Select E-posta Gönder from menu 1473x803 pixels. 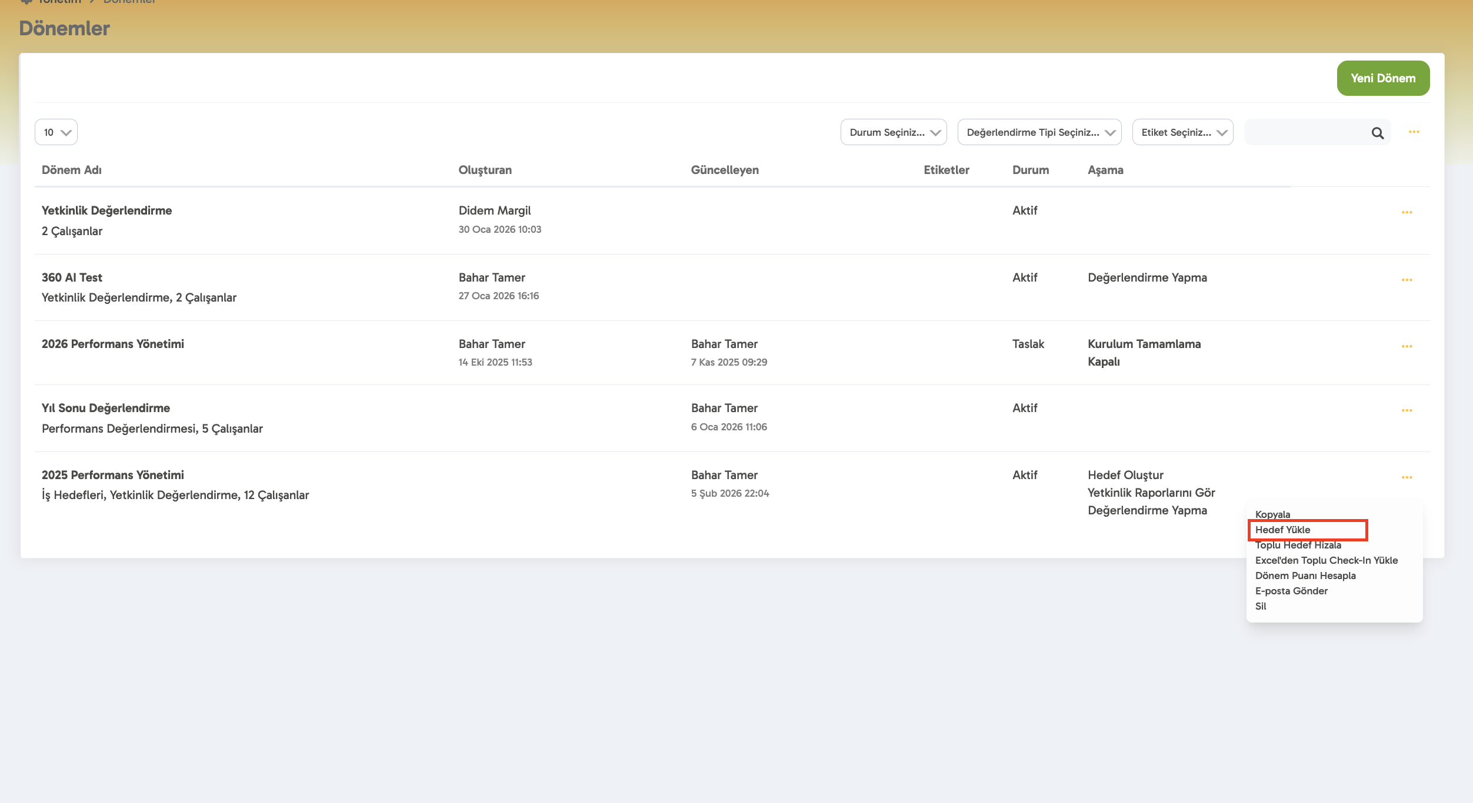pos(1291,591)
